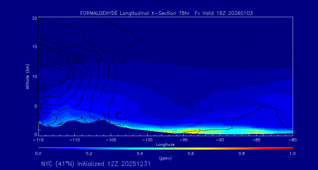
Task: Select the 'Altitude (km)' y-axis label
Action: [27, 76]
